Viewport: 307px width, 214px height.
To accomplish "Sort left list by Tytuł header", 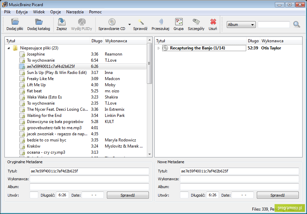I will pyautogui.click(x=47, y=41).
